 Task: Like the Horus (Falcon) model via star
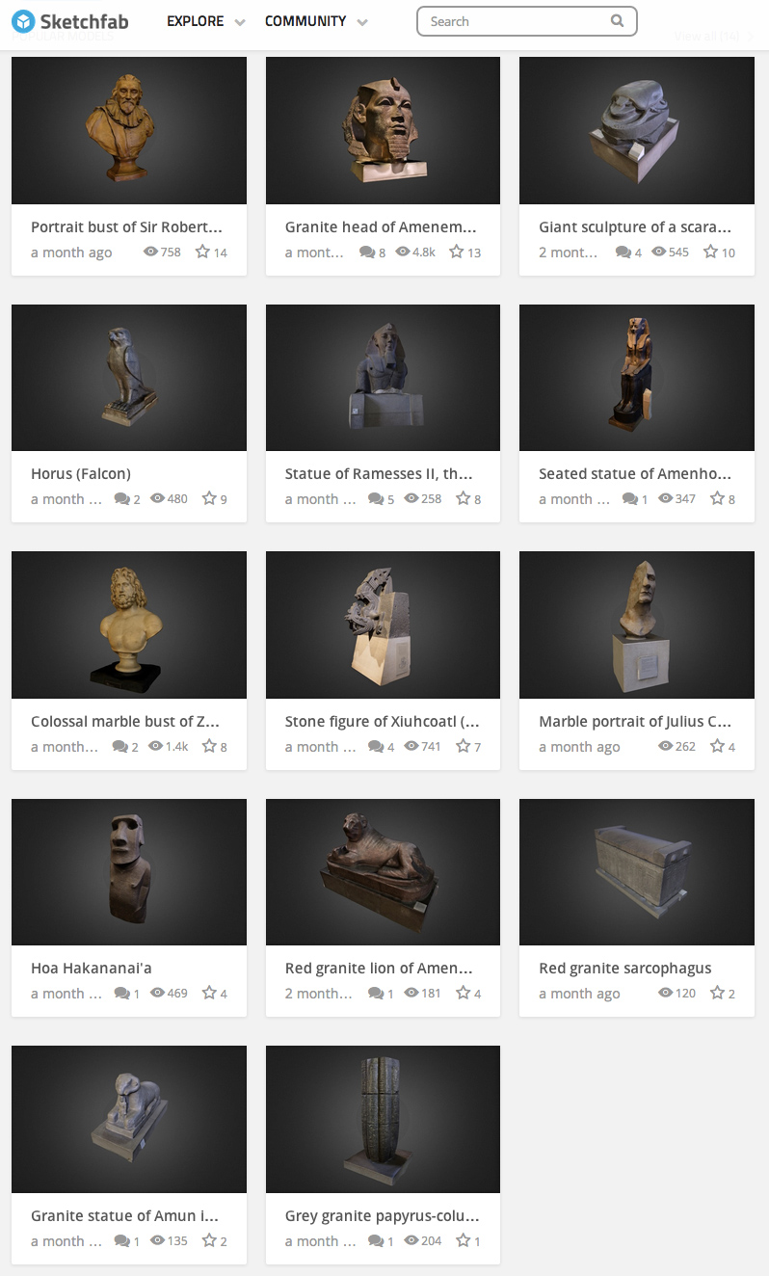[x=209, y=498]
